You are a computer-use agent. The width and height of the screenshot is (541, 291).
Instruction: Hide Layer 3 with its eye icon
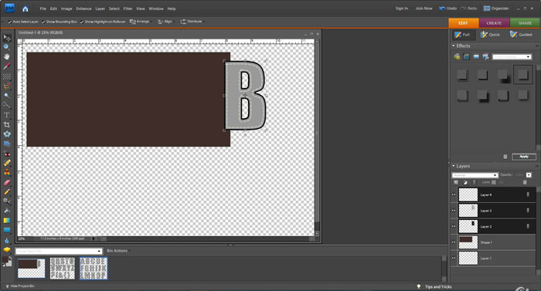[x=454, y=211]
